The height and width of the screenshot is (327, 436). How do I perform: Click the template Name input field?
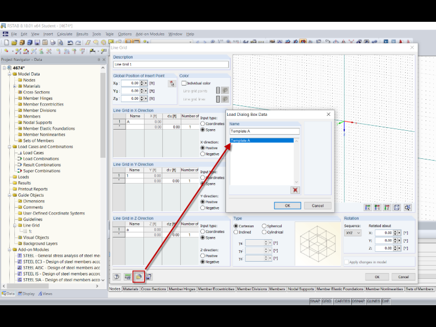click(x=264, y=131)
